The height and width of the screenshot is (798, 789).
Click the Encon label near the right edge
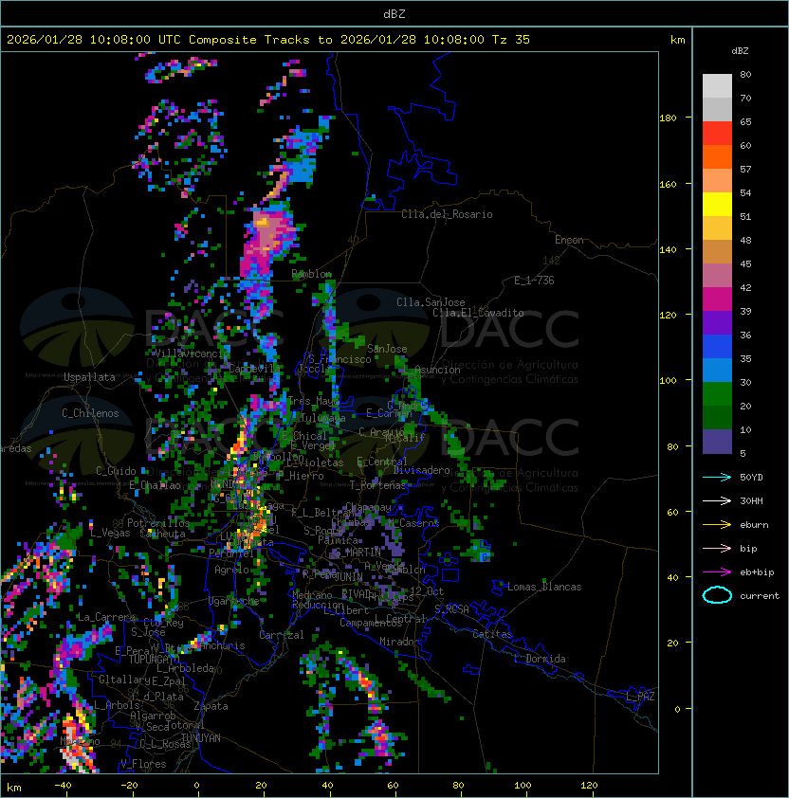point(569,240)
